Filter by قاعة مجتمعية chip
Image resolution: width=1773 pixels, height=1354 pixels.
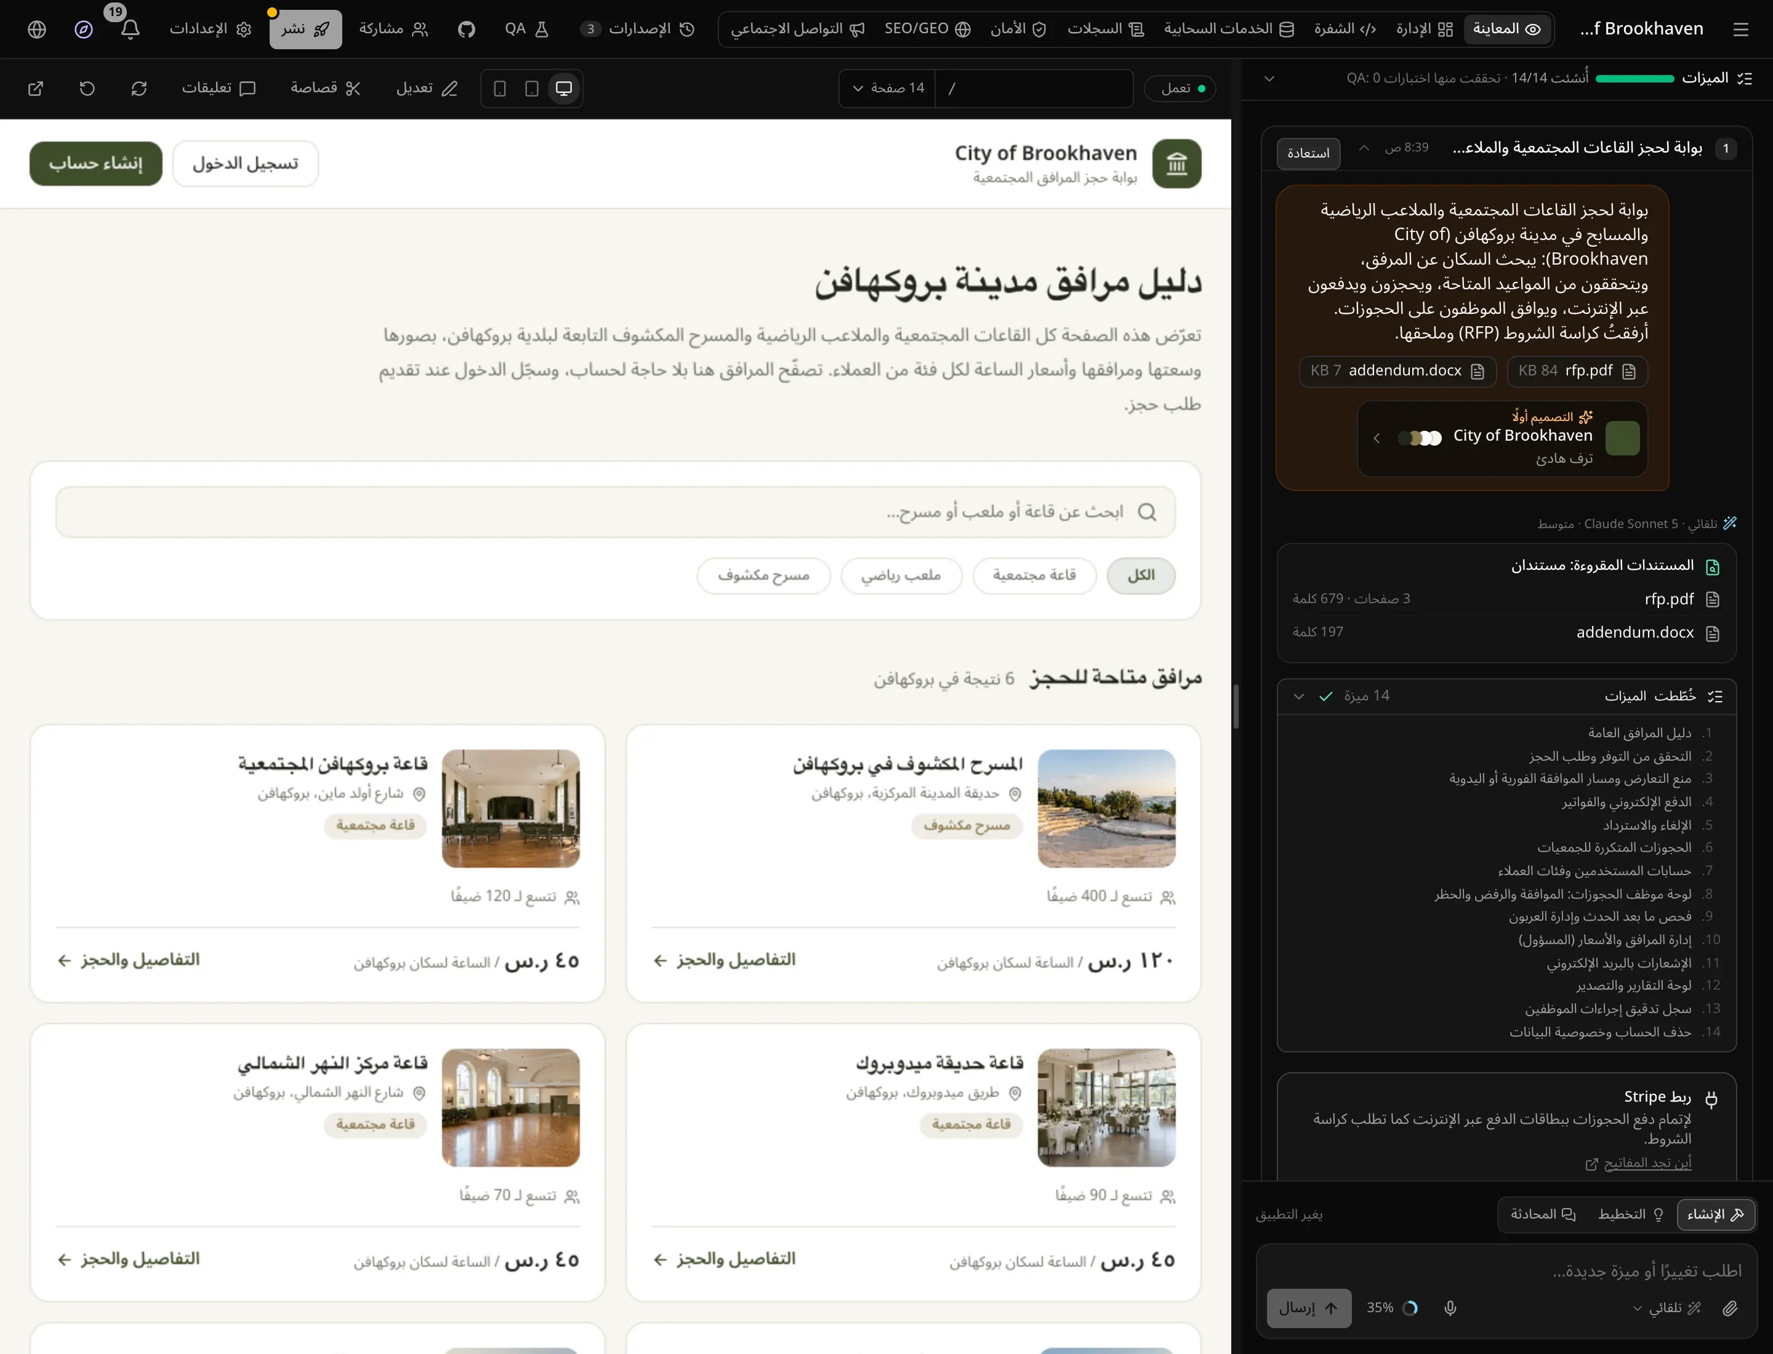coord(1034,575)
